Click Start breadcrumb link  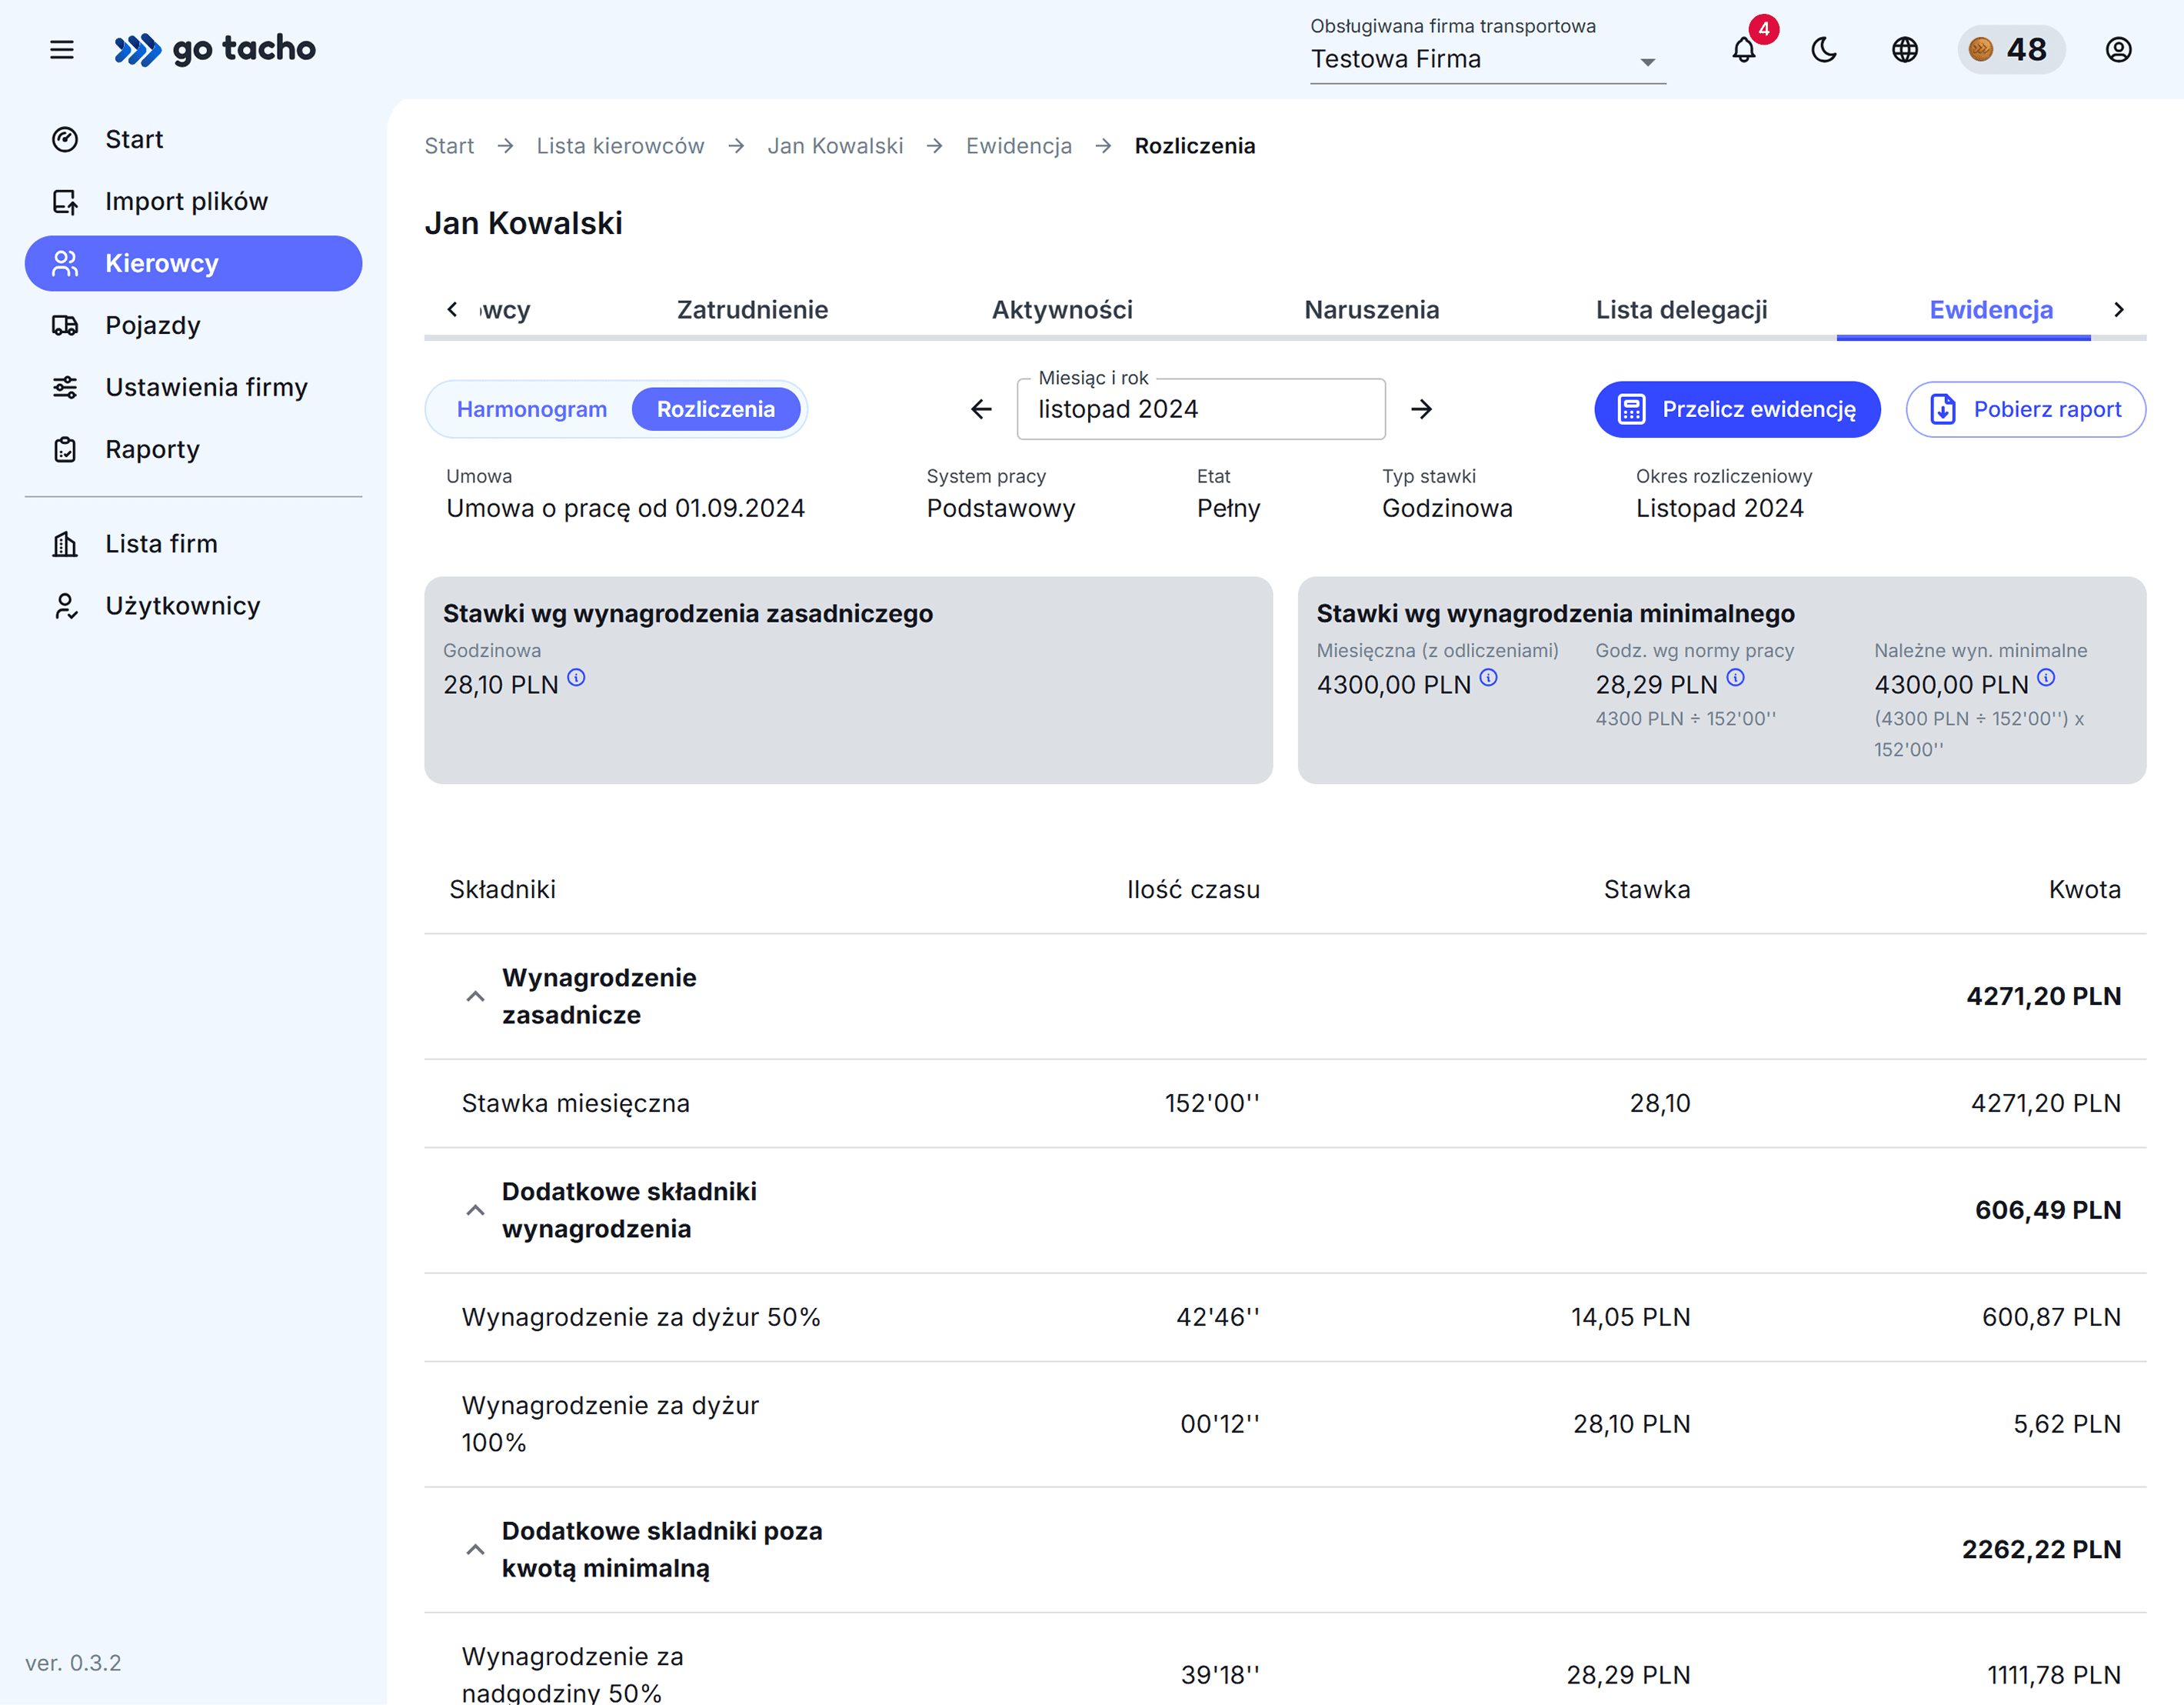pyautogui.click(x=449, y=146)
